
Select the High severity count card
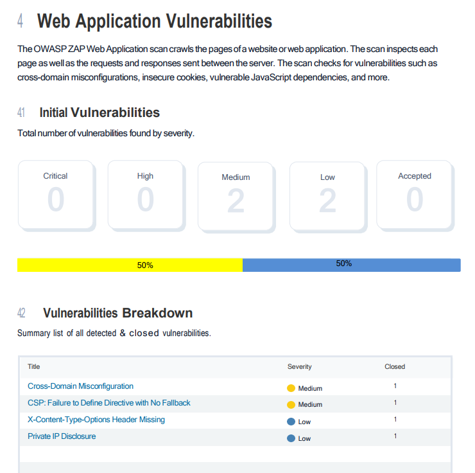click(x=146, y=194)
